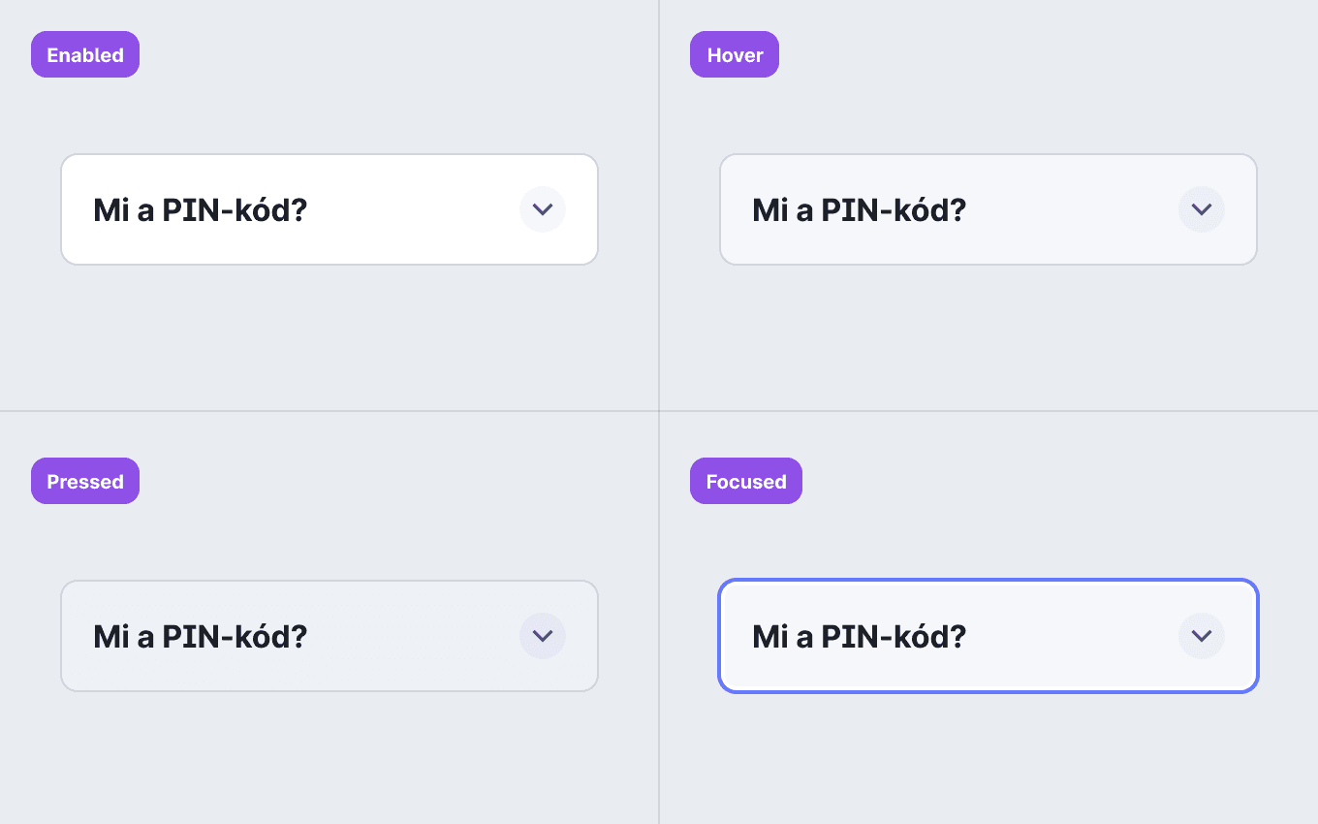The height and width of the screenshot is (824, 1318).
Task: Click 'Mi a PIN-kód?' heading in Pressed card
Action: [x=200, y=636]
